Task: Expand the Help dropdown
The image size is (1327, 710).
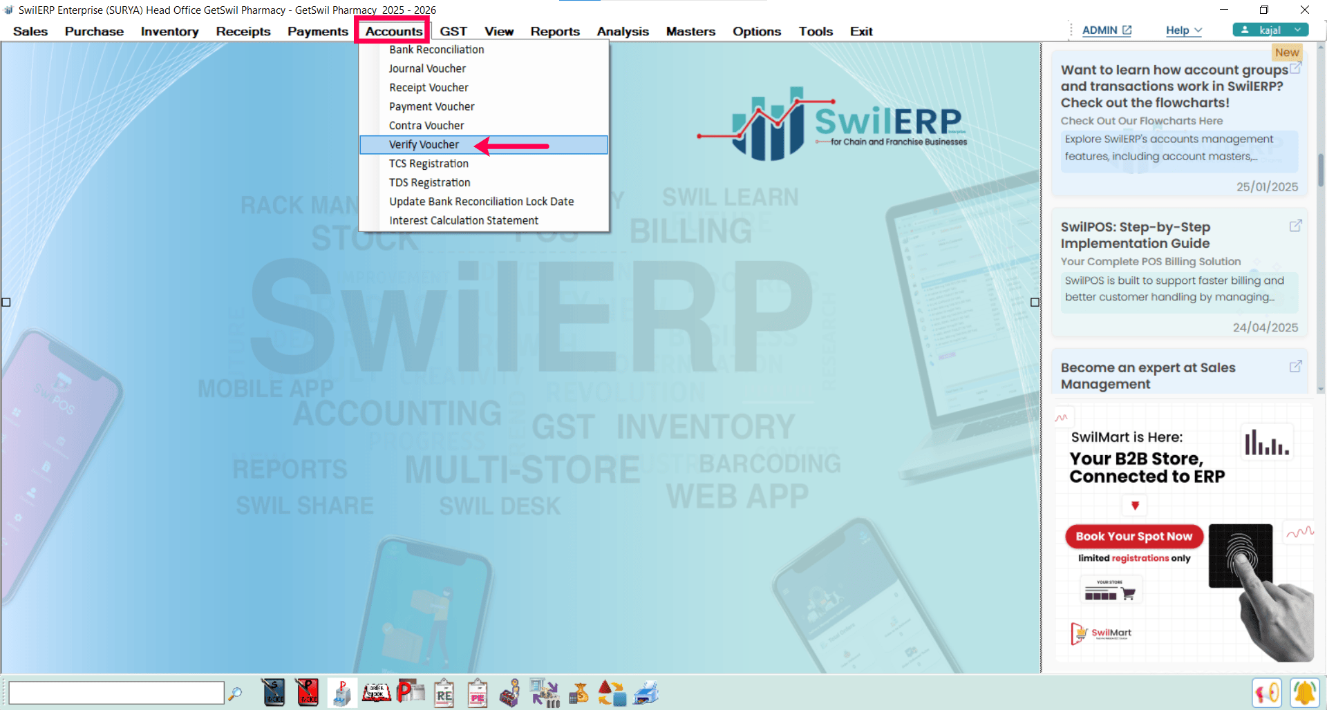Action: pyautogui.click(x=1184, y=30)
